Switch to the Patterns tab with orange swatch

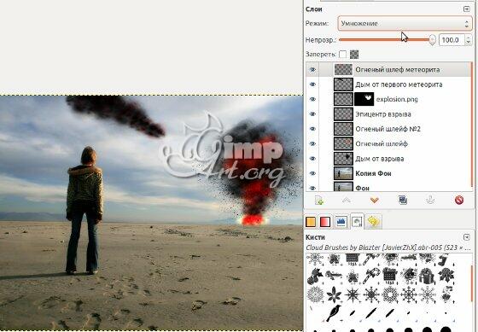point(311,222)
